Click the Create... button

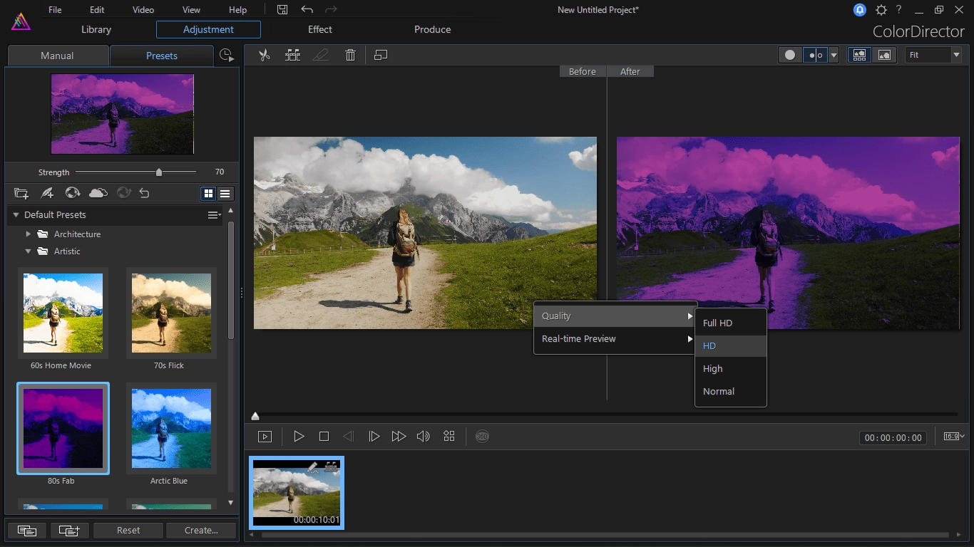(x=201, y=530)
